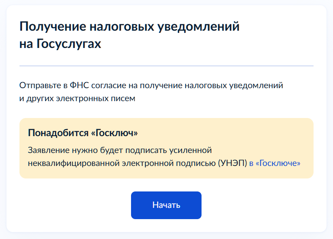This screenshot has width=333, height=239.
Task: Click the (УНЭП) abbreviation text
Action: 234,163
